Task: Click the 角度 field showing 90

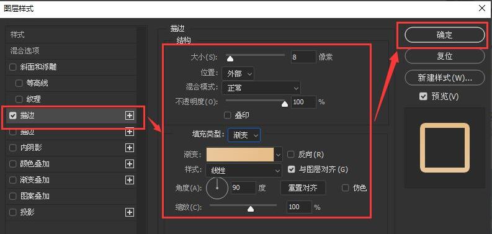Action: tap(243, 187)
